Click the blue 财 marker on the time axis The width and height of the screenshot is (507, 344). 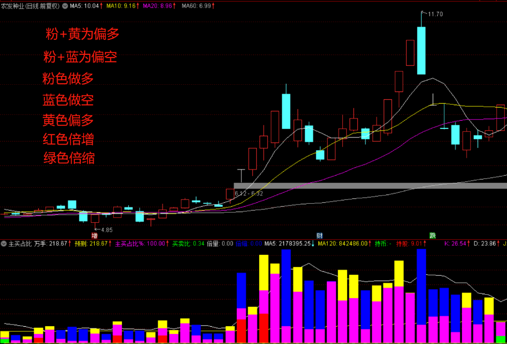tap(320, 235)
